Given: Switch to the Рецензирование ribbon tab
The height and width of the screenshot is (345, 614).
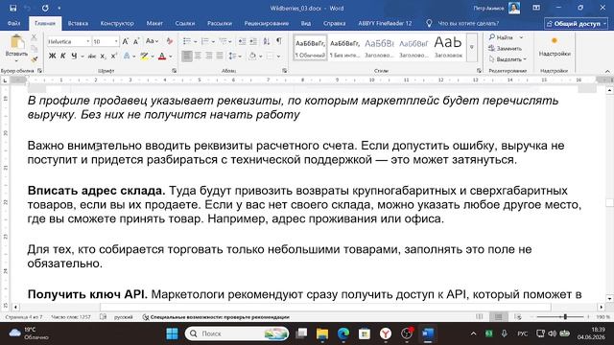Looking at the screenshot, I should click(x=267, y=23).
